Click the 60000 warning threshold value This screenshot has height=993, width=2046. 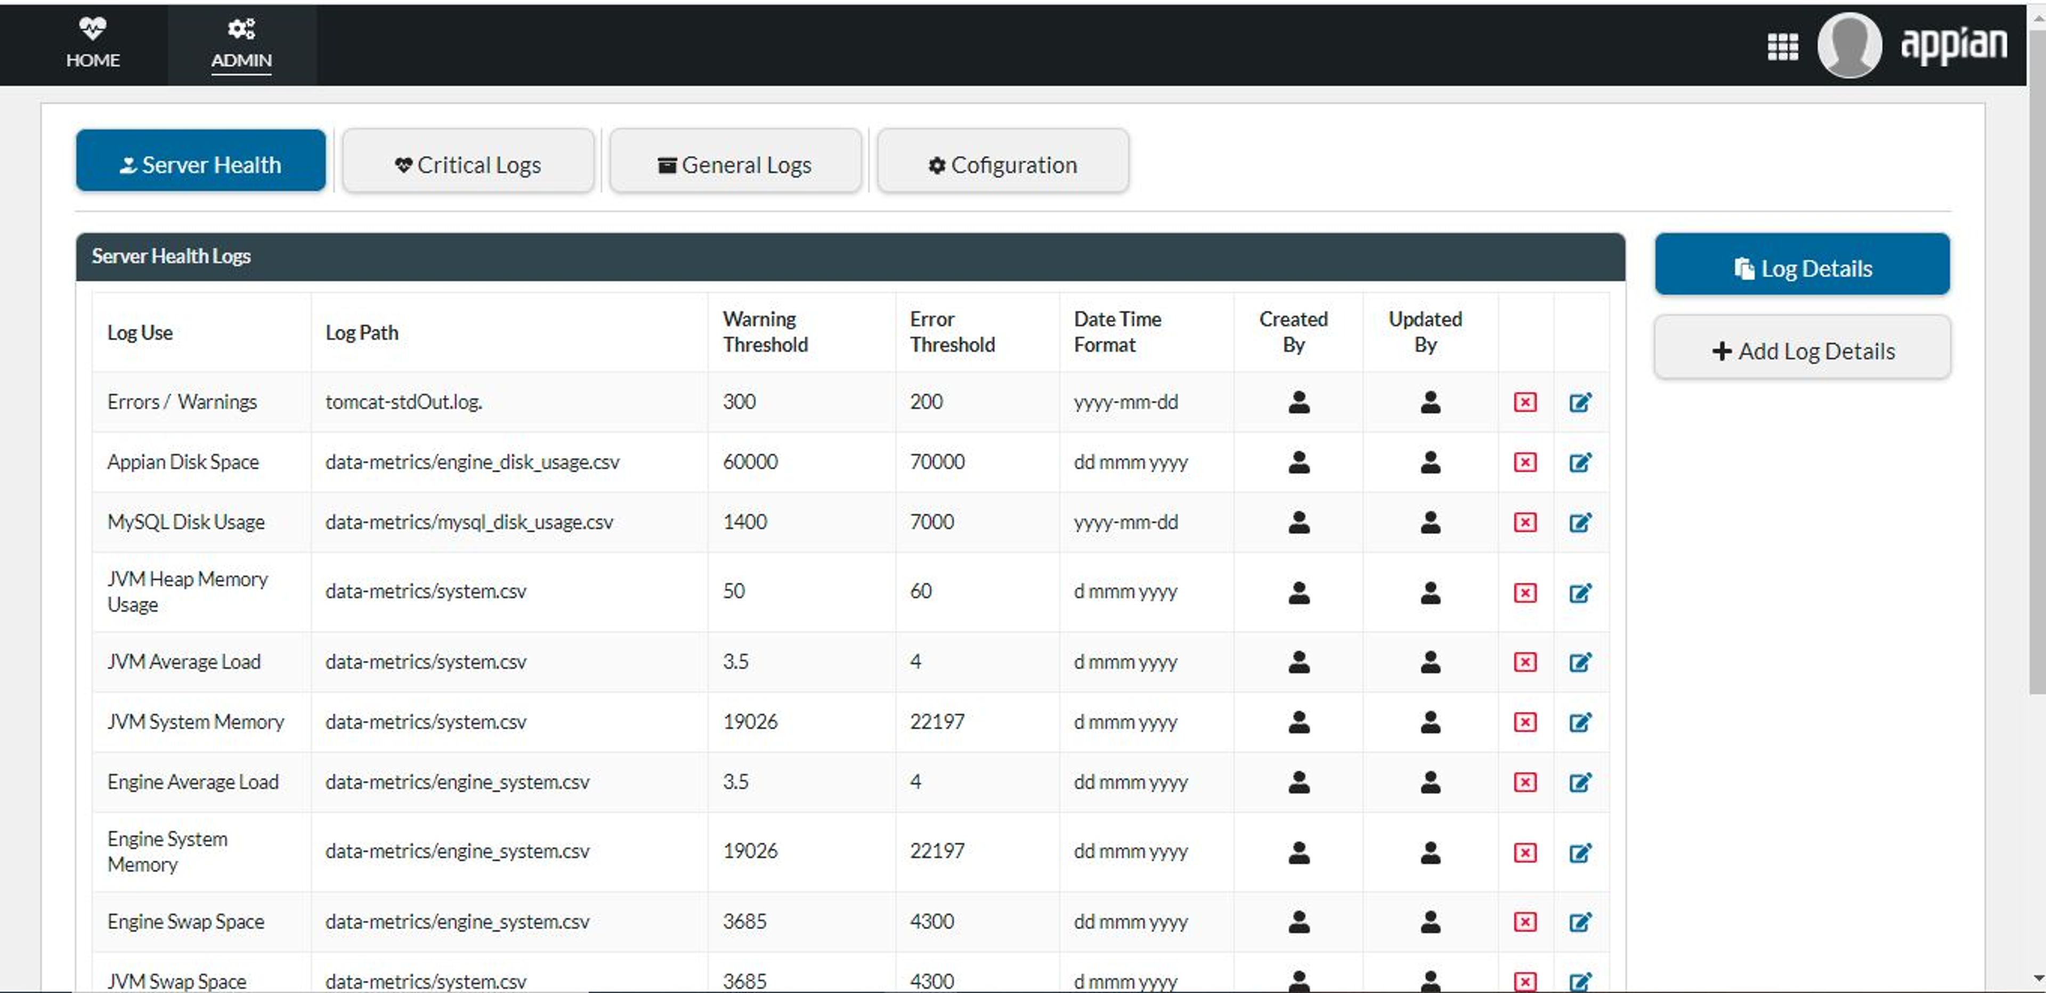tap(750, 462)
